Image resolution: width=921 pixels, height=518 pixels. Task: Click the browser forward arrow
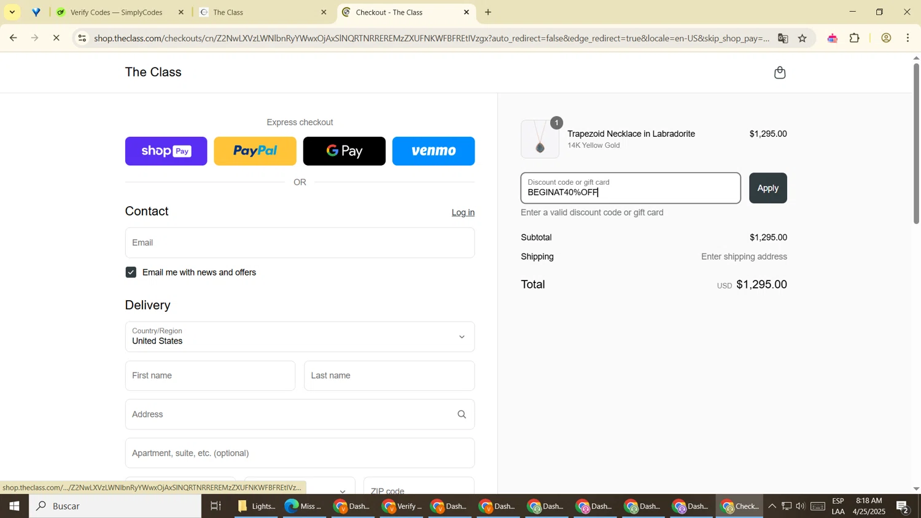tap(34, 38)
